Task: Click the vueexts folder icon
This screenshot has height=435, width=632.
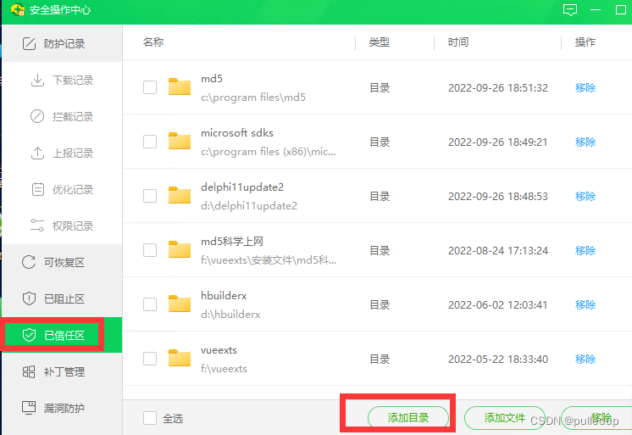Action: 180,358
